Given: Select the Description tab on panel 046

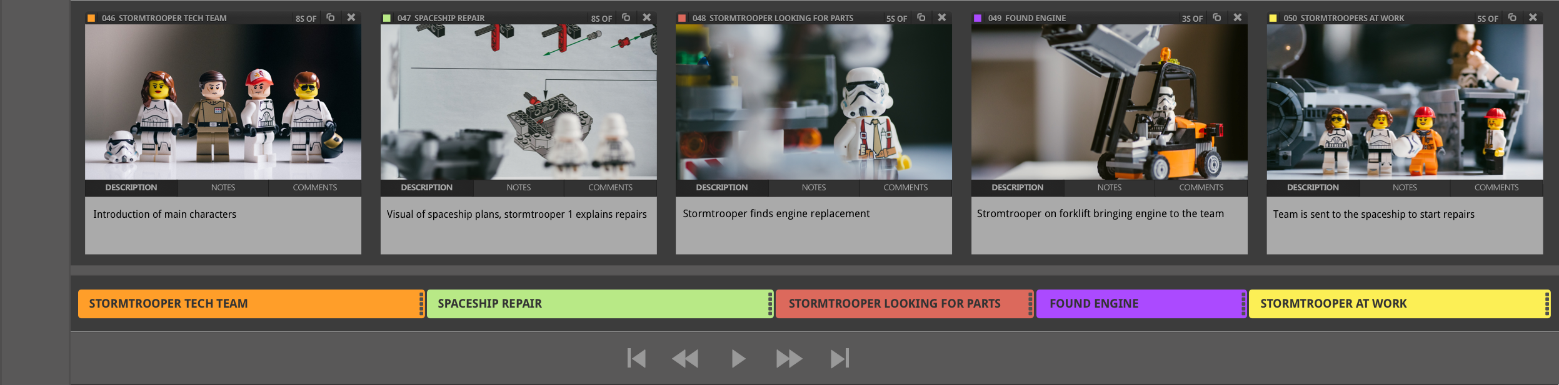Looking at the screenshot, I should point(131,188).
